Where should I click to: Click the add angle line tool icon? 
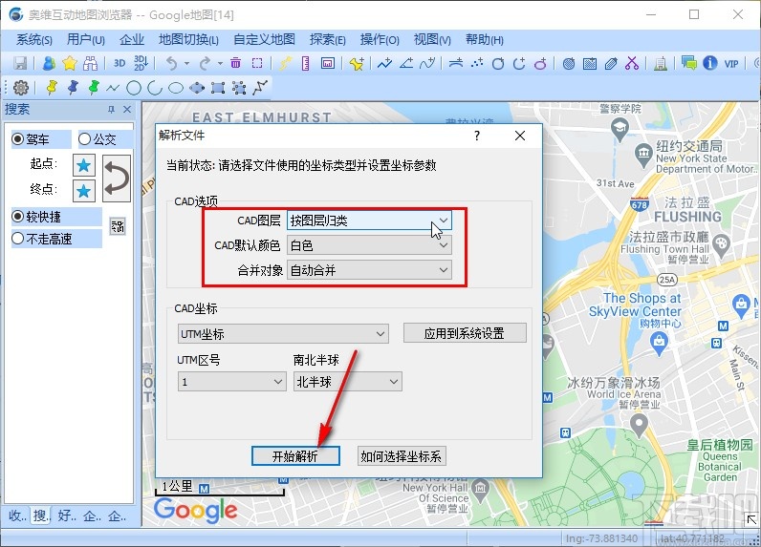pyautogui.click(x=406, y=63)
